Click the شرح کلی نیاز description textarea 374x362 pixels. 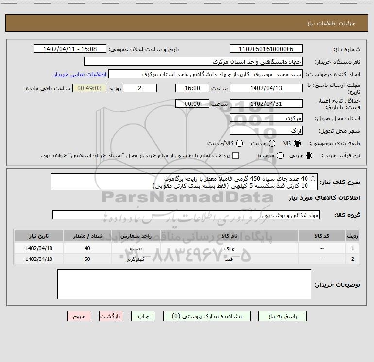[184, 182]
